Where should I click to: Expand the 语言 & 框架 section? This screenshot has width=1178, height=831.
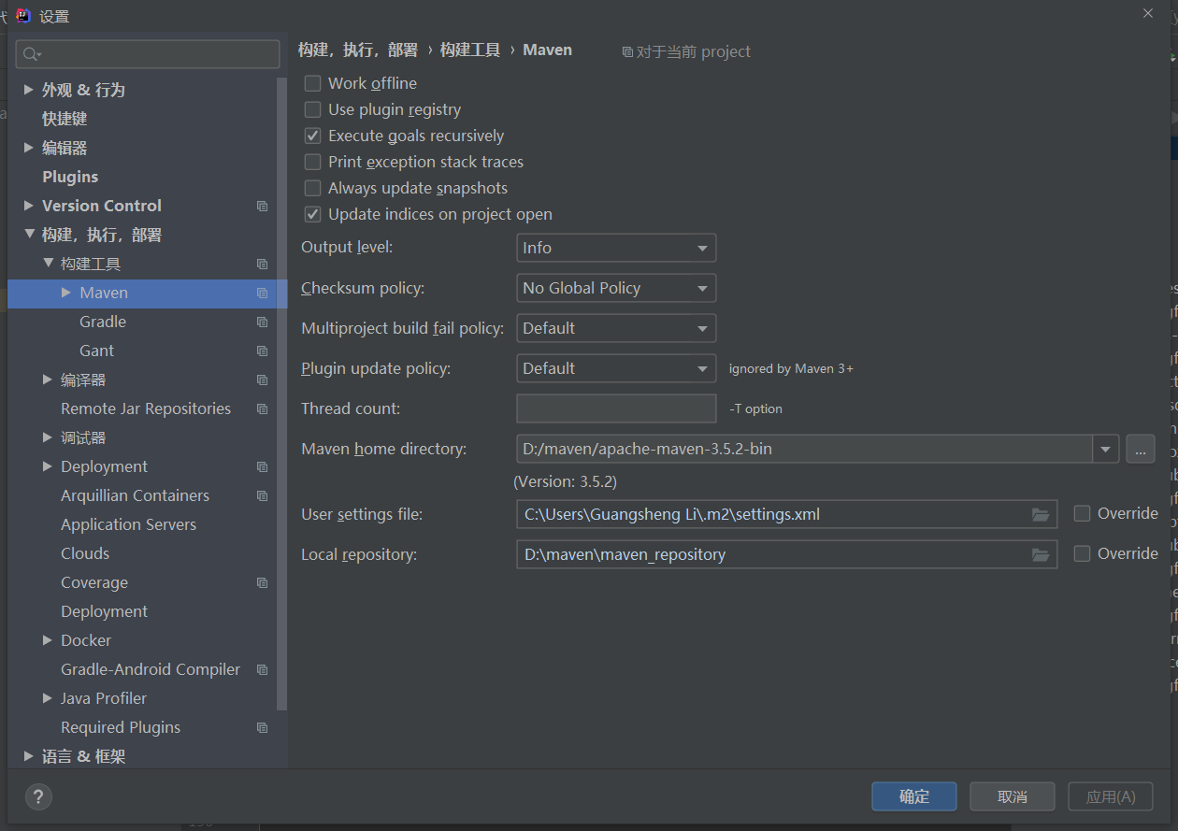[29, 756]
